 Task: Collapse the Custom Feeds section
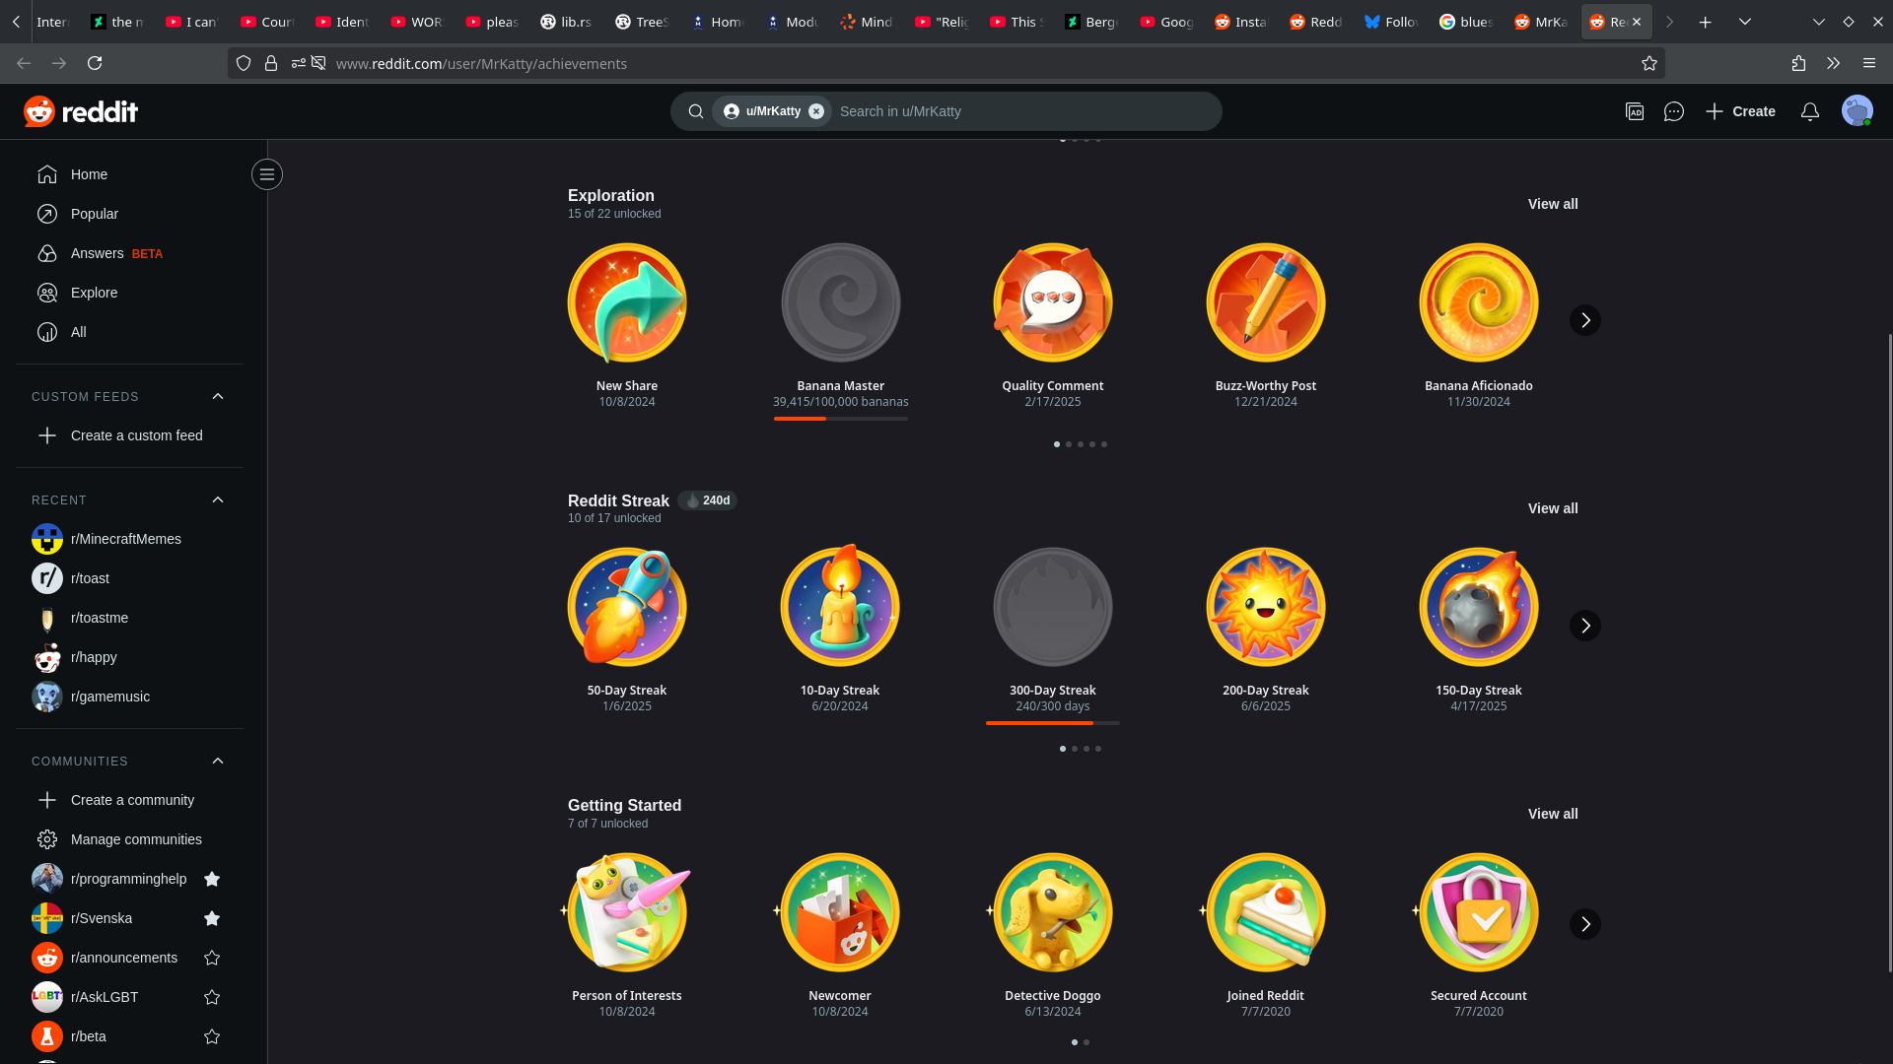click(218, 396)
